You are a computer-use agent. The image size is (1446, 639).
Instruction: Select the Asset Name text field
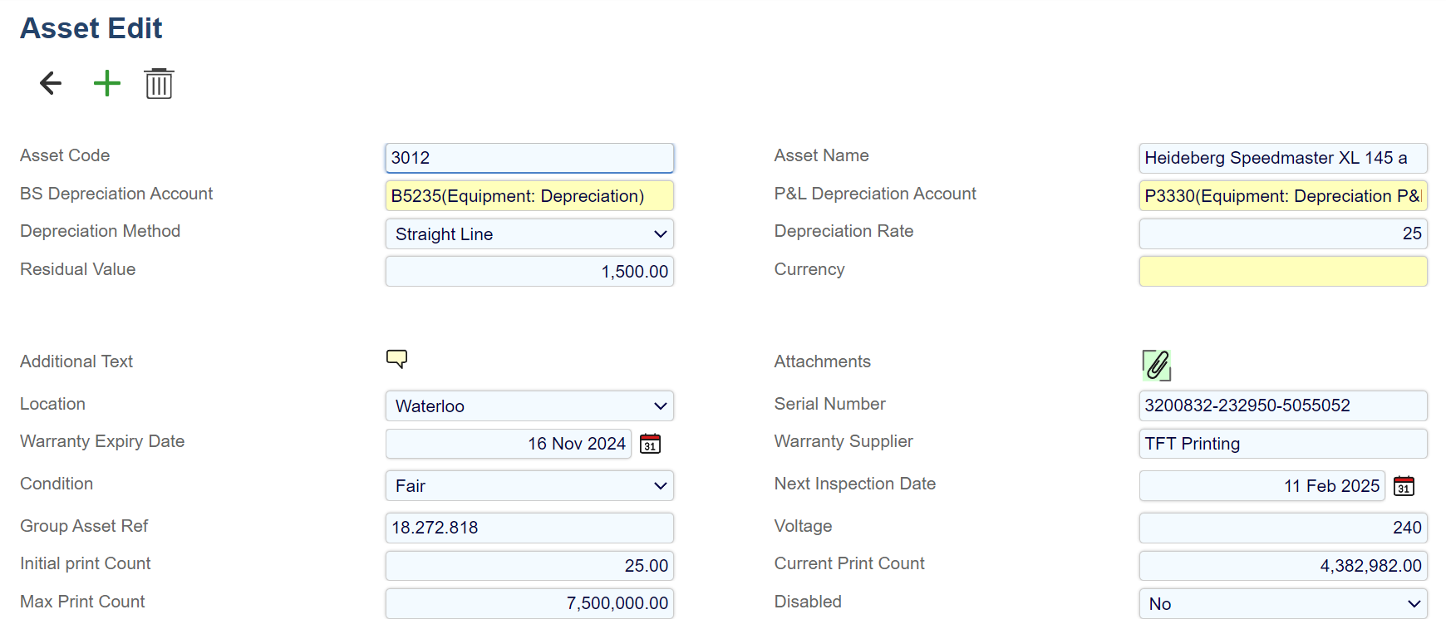(1282, 158)
